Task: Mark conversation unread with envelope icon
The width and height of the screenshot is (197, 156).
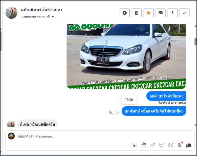Action: point(161,13)
